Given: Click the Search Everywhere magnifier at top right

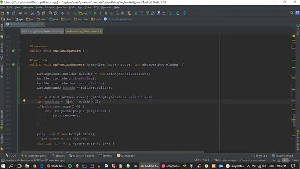Looking at the screenshot, I should coord(292,13).
